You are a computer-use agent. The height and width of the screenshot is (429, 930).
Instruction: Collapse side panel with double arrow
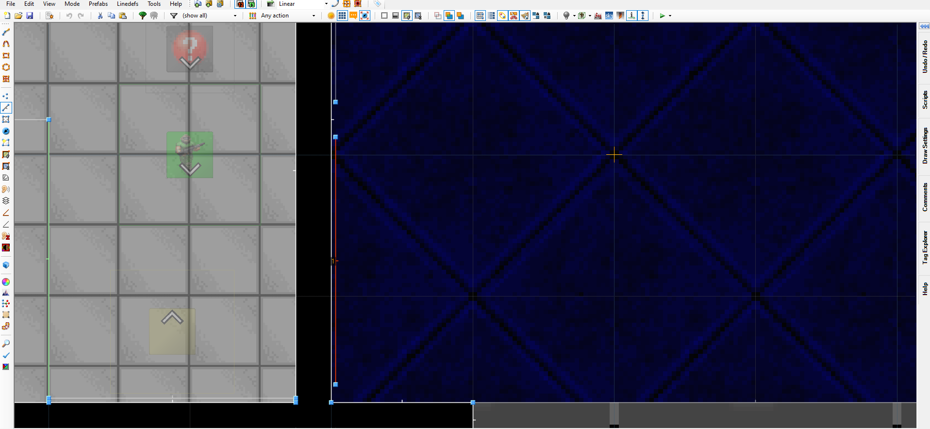pyautogui.click(x=924, y=26)
